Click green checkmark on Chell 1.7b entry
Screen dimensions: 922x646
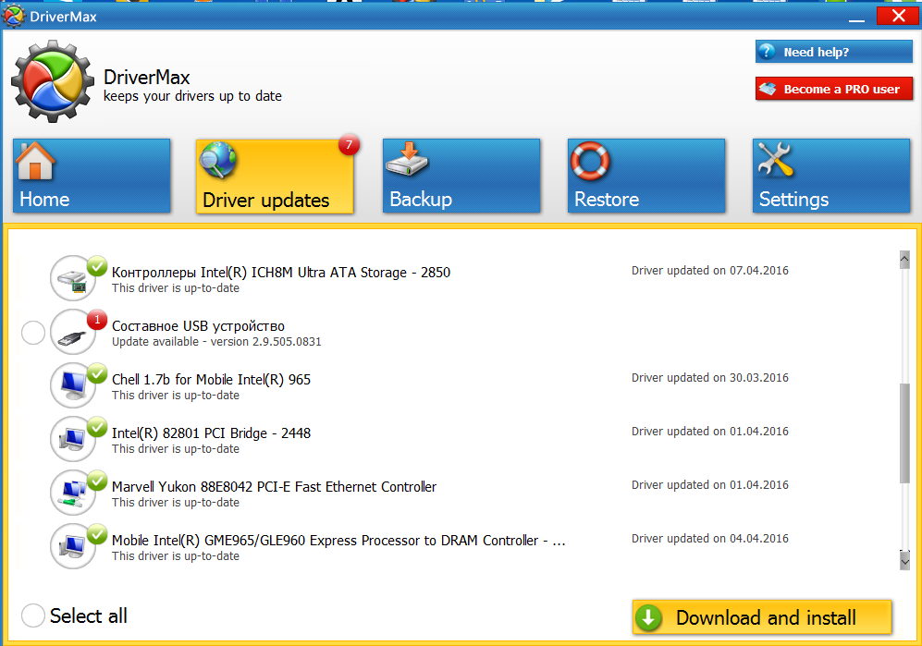click(97, 373)
